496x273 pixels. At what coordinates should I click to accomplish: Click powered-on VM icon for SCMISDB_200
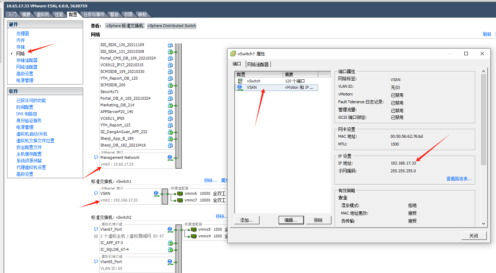pos(170,85)
